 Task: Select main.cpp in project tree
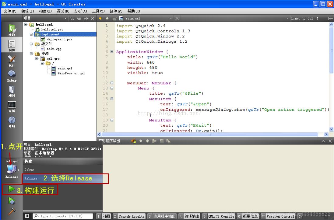54,49
